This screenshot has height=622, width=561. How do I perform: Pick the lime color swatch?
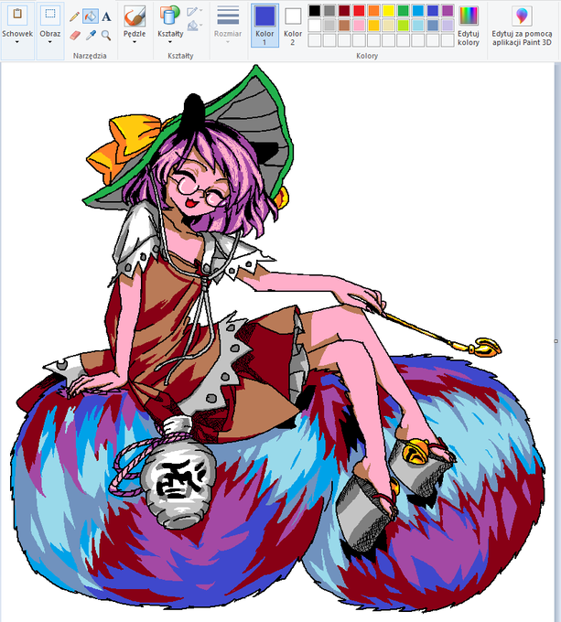[x=403, y=26]
